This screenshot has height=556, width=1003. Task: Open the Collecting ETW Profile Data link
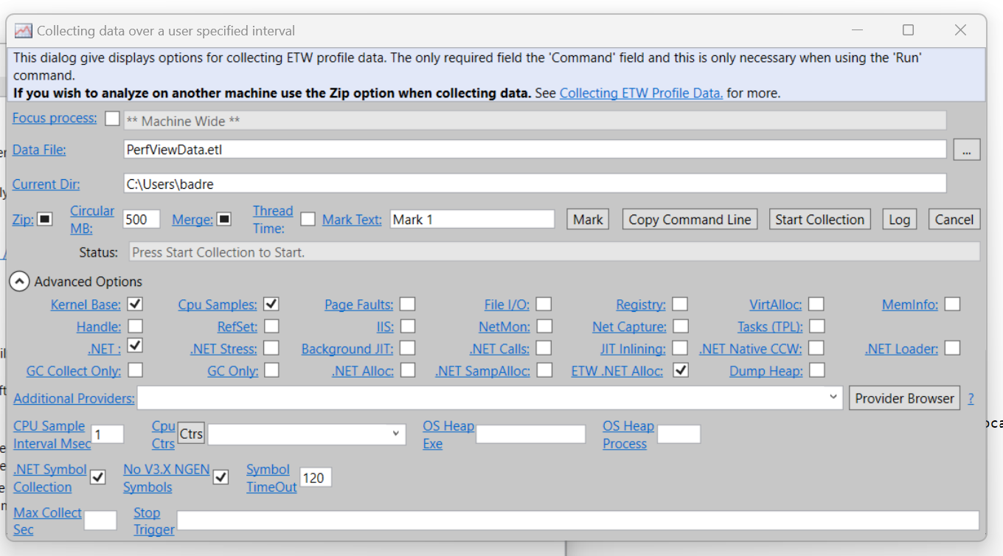641,93
